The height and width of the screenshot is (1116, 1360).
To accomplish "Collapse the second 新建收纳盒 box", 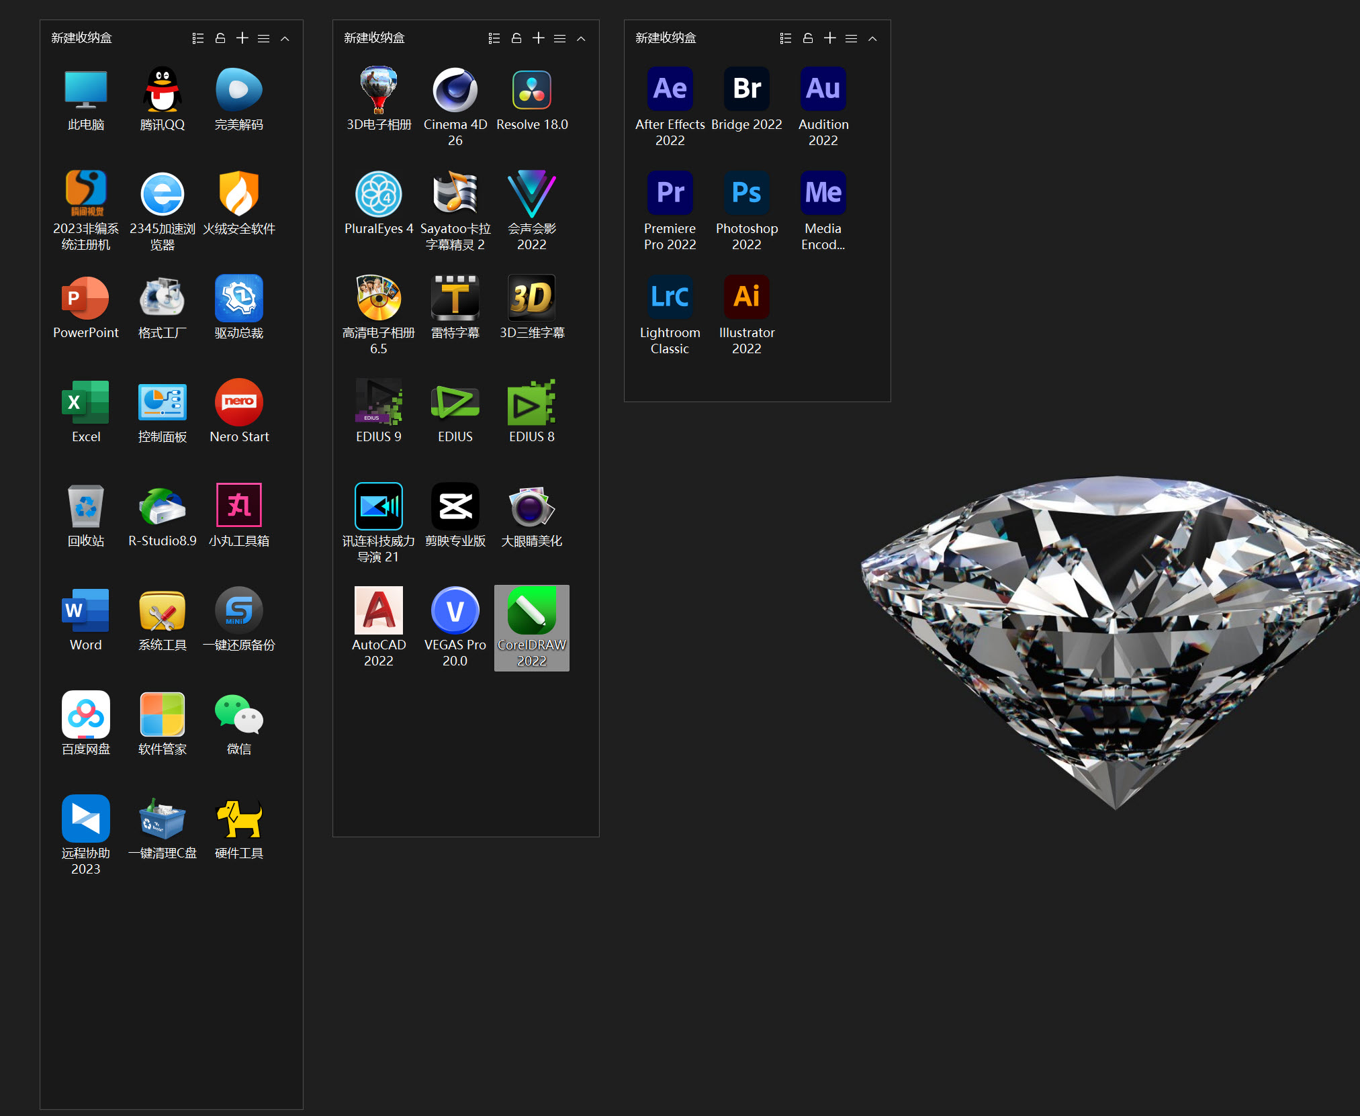I will [x=581, y=38].
